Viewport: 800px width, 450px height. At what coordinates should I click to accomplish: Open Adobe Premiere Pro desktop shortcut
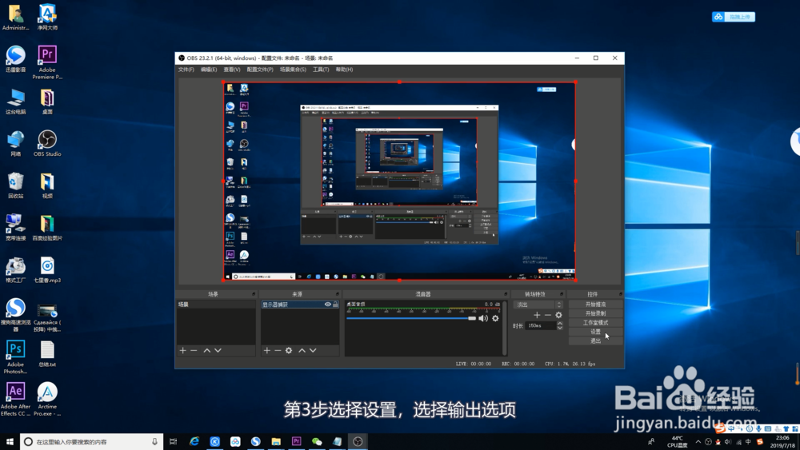47,62
